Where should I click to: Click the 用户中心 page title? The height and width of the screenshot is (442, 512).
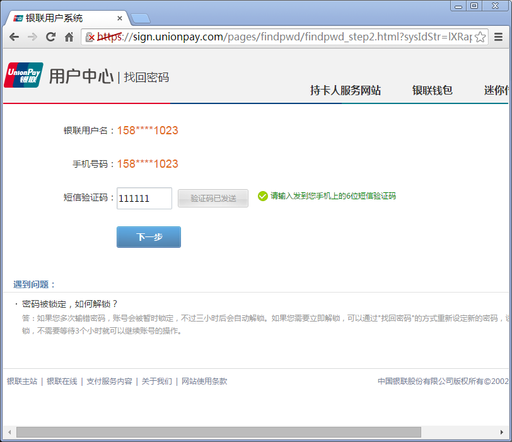[x=81, y=76]
